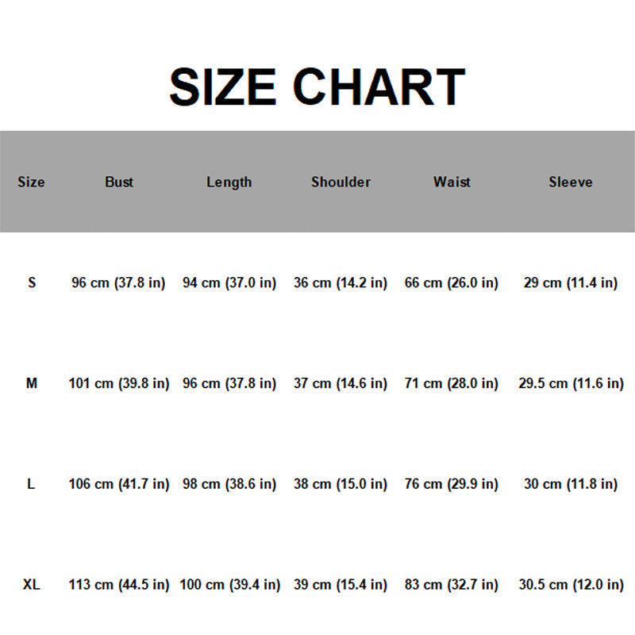635x635 pixels.
Task: Click the 30.5 cm (12.0 in) sleeve cell
Action: [571, 585]
